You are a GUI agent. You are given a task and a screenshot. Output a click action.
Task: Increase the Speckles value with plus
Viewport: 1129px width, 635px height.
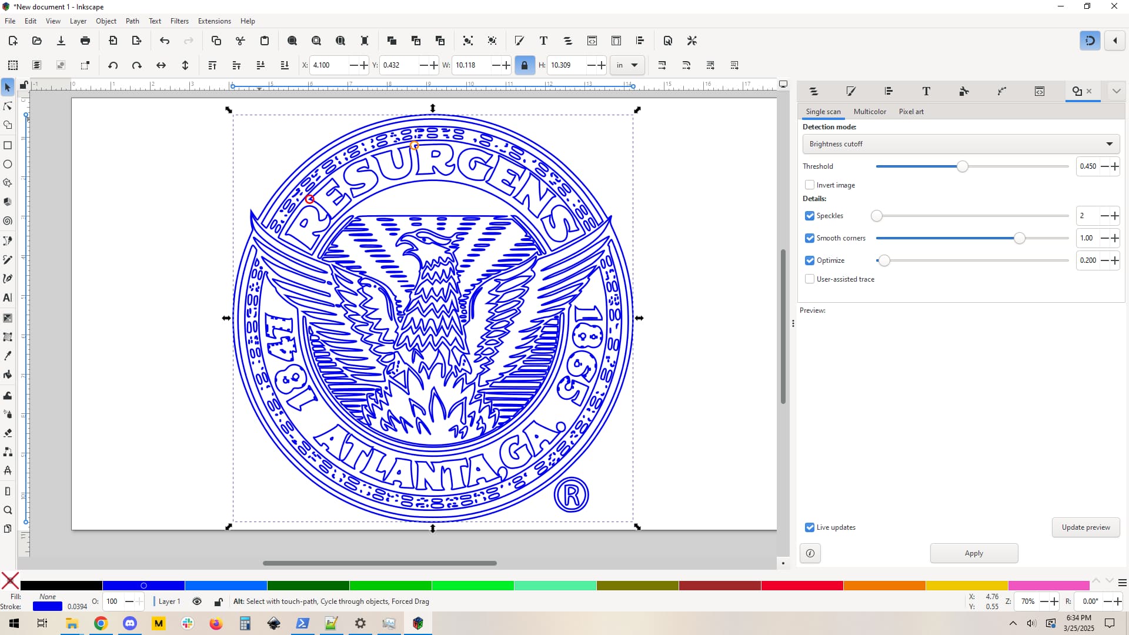1114,216
